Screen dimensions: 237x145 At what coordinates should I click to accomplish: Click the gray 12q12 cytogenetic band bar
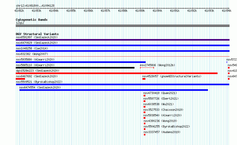pos(122,26)
